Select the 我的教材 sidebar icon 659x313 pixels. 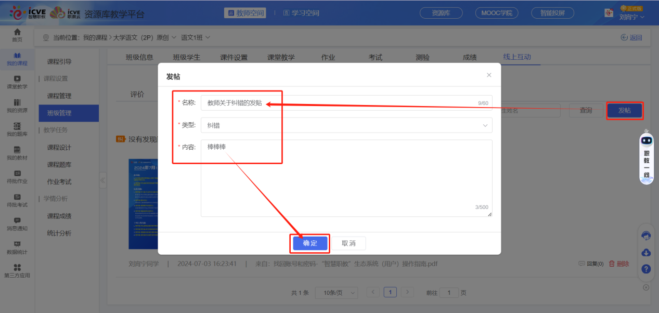pos(17,154)
